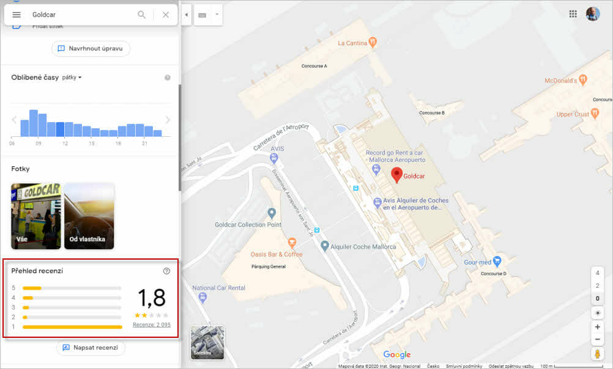Click the Gour-med shop marker
Screen dimensions: 613x369
[x=497, y=260]
